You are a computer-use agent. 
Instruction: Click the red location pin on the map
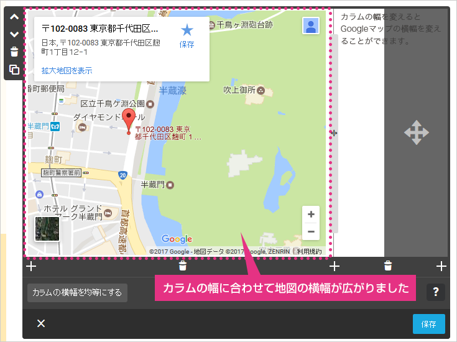(129, 121)
